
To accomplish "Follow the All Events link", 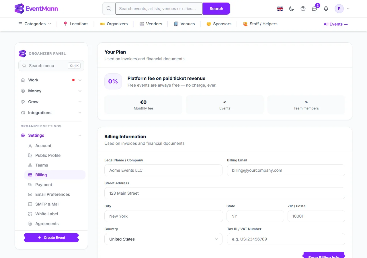I will (x=336, y=24).
